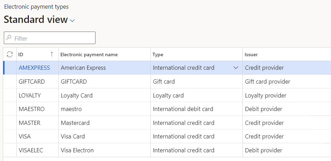Click the Visa Electron name cell
Screen dimensions: 331x161
point(77,150)
